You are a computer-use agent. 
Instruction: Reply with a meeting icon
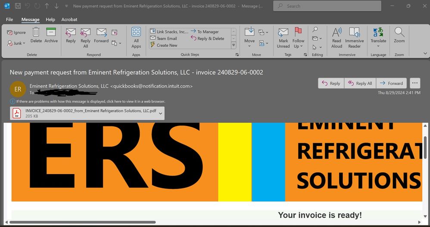114,32
